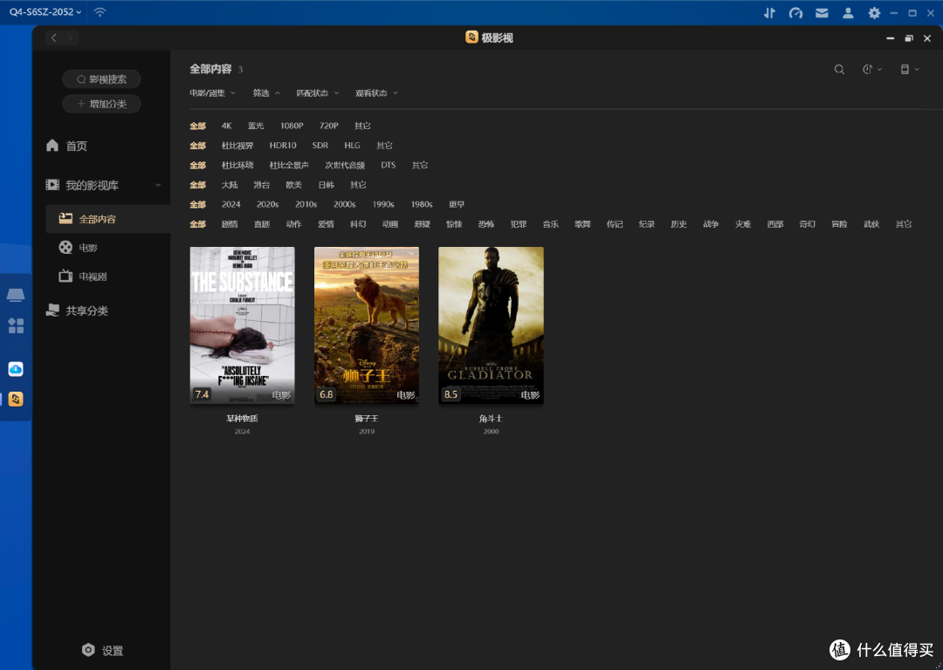Open the 电影/剧集 dropdown
The height and width of the screenshot is (670, 943).
coord(212,93)
